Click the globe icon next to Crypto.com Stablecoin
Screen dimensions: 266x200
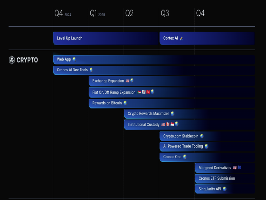202,136
